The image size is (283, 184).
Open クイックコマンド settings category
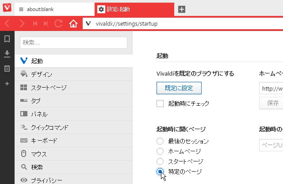[74, 127]
